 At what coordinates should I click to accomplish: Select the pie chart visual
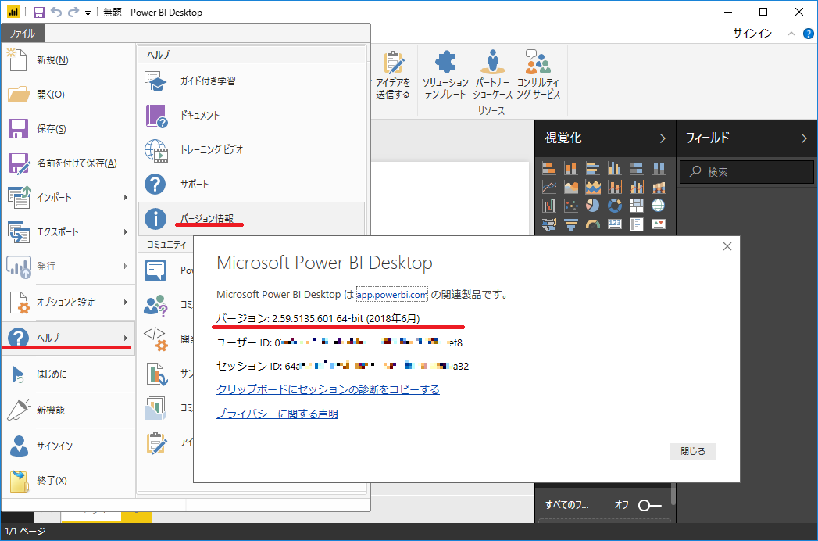point(593,206)
